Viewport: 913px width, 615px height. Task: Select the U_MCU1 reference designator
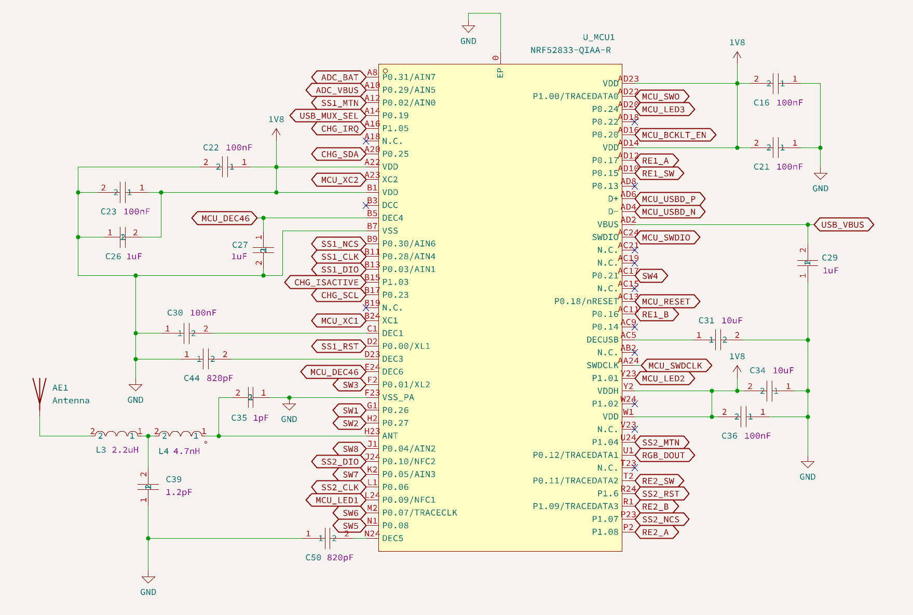[x=598, y=37]
